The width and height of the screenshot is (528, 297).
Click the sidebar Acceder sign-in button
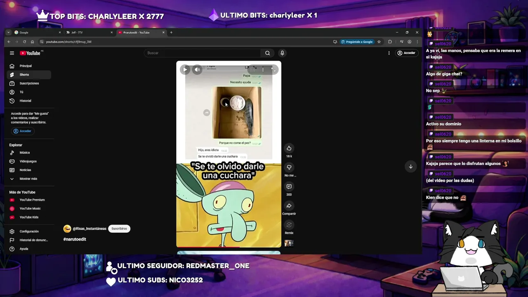22,131
